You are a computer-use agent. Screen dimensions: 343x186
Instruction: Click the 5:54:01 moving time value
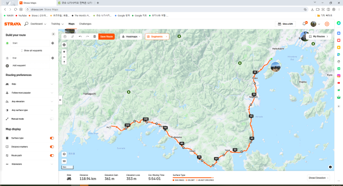155,179
